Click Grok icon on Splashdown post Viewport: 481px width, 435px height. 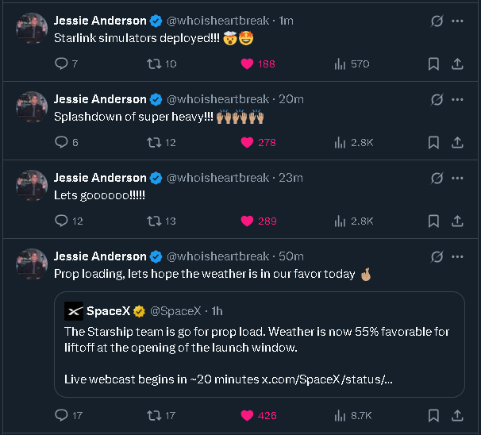click(437, 99)
